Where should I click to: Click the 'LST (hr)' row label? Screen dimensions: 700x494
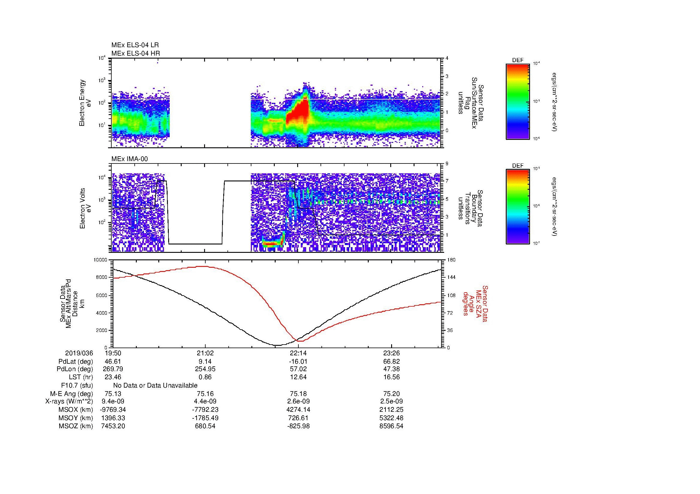(81, 377)
